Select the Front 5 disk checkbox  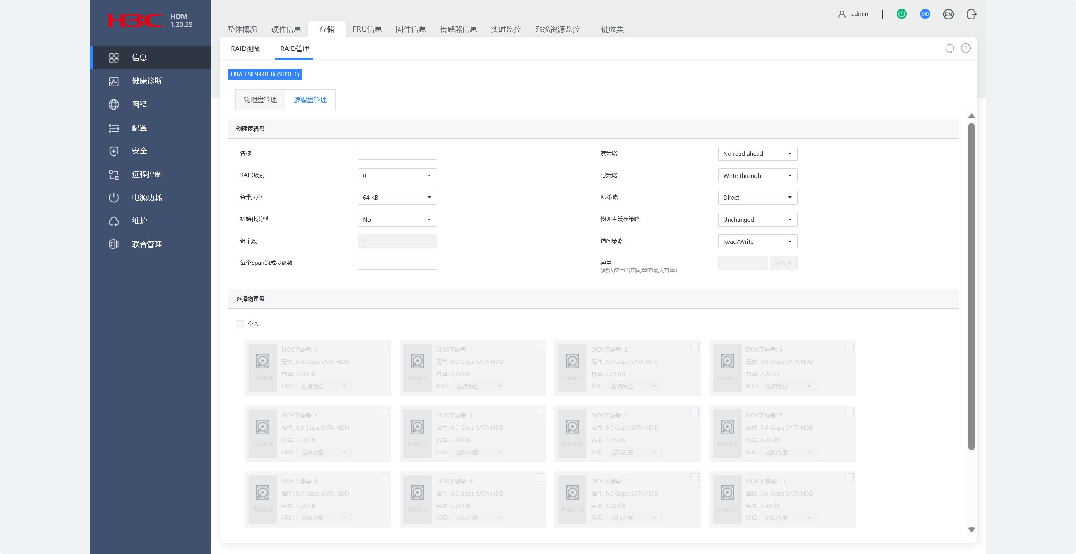[540, 412]
